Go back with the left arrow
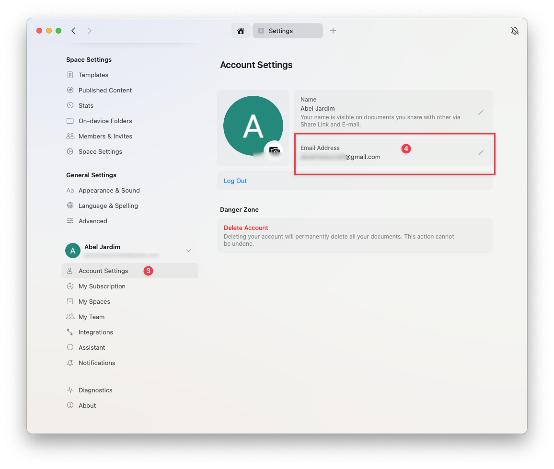Viewport: 554px width, 469px height. click(73, 31)
